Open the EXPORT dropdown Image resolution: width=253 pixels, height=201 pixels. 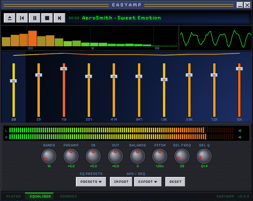tap(148, 182)
